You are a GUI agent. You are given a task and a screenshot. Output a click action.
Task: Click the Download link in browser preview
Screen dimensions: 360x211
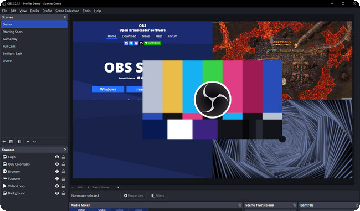pos(129,36)
